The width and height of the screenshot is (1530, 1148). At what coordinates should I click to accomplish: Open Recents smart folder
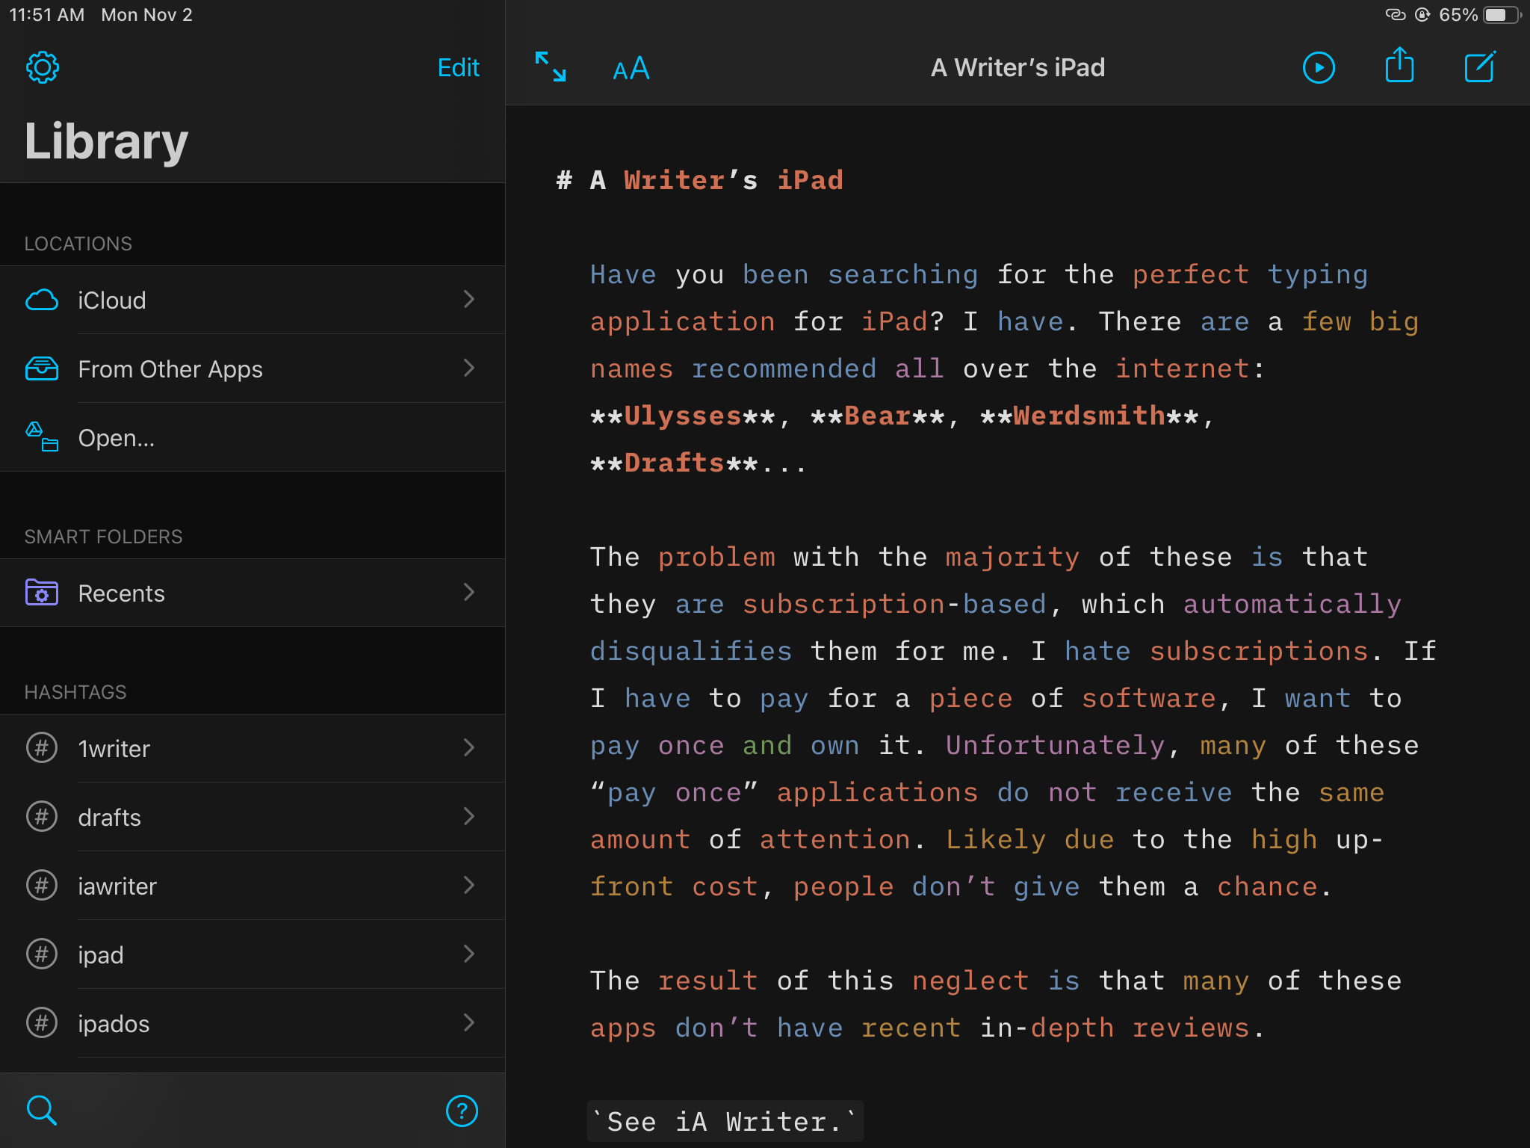click(253, 593)
